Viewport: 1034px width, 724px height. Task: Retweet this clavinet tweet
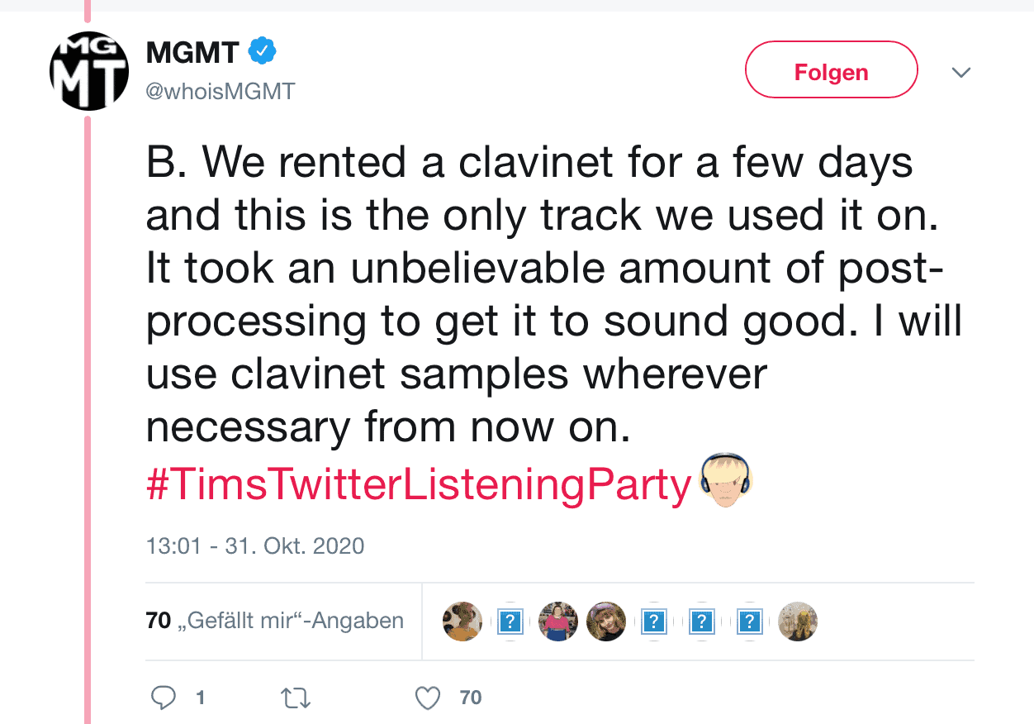point(296,698)
